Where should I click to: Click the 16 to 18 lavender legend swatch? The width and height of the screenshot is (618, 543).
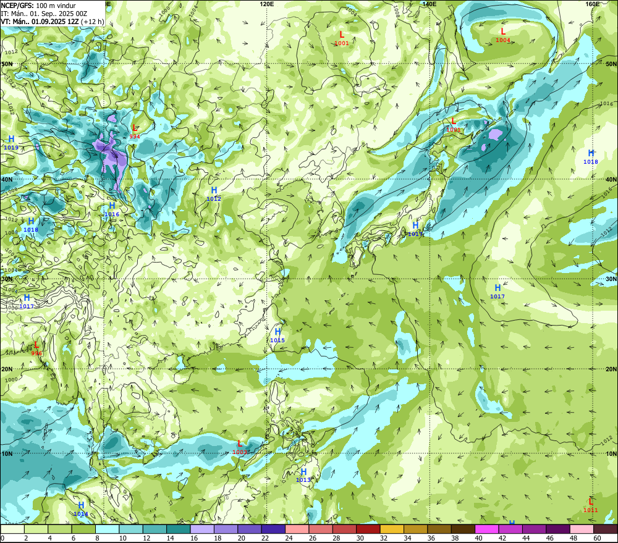pyautogui.click(x=202, y=529)
